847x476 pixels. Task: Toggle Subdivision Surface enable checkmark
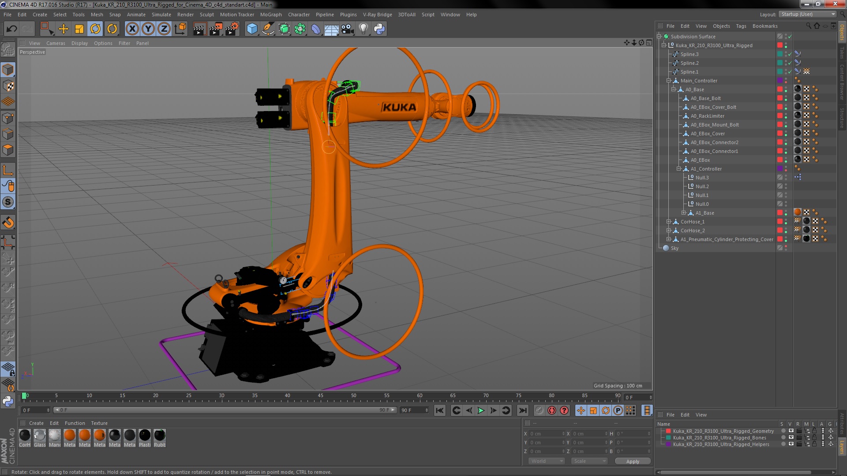coord(790,37)
